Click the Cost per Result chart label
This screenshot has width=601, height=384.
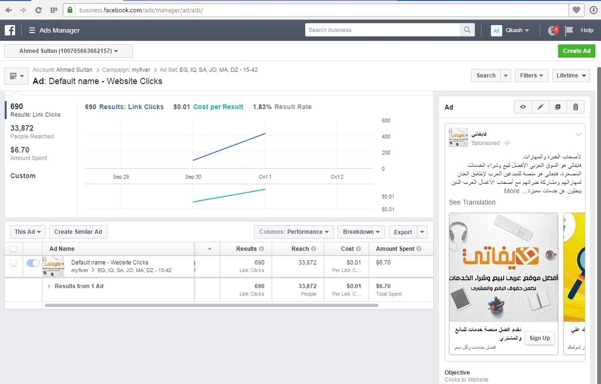[218, 107]
